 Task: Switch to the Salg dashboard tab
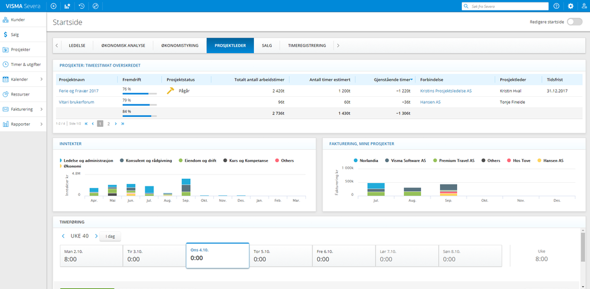tap(267, 45)
